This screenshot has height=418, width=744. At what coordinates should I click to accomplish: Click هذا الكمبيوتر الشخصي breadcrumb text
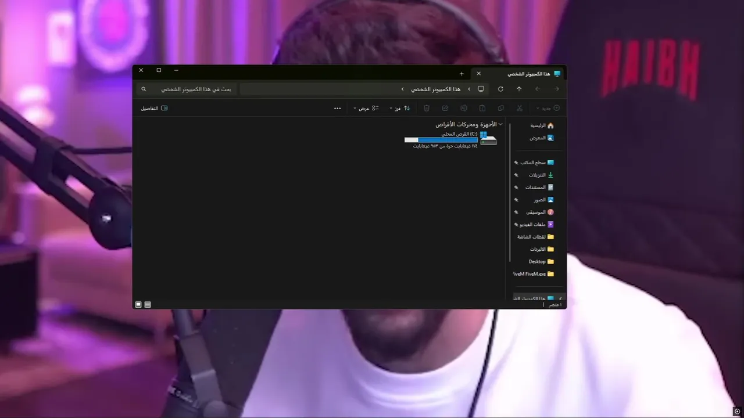(x=435, y=89)
